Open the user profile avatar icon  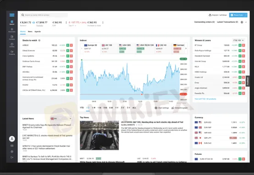[x=12, y=139]
